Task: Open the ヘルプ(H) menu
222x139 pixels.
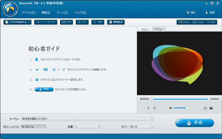Action: click(80, 13)
